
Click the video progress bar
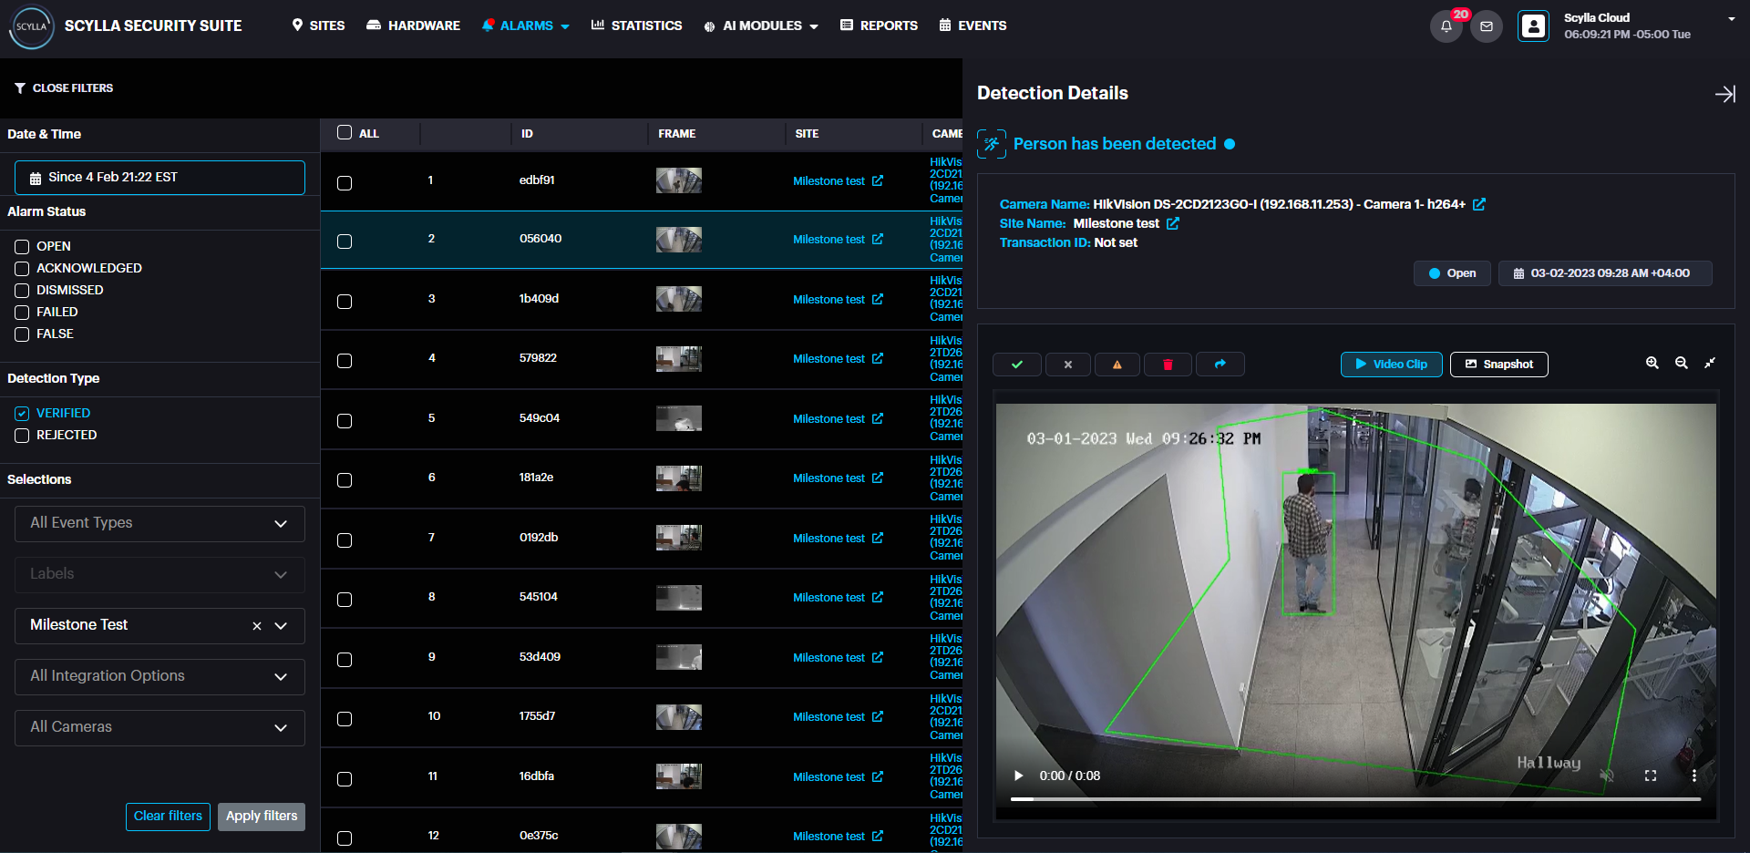[x=1355, y=799]
